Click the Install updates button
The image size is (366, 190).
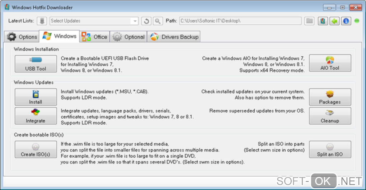click(x=36, y=97)
